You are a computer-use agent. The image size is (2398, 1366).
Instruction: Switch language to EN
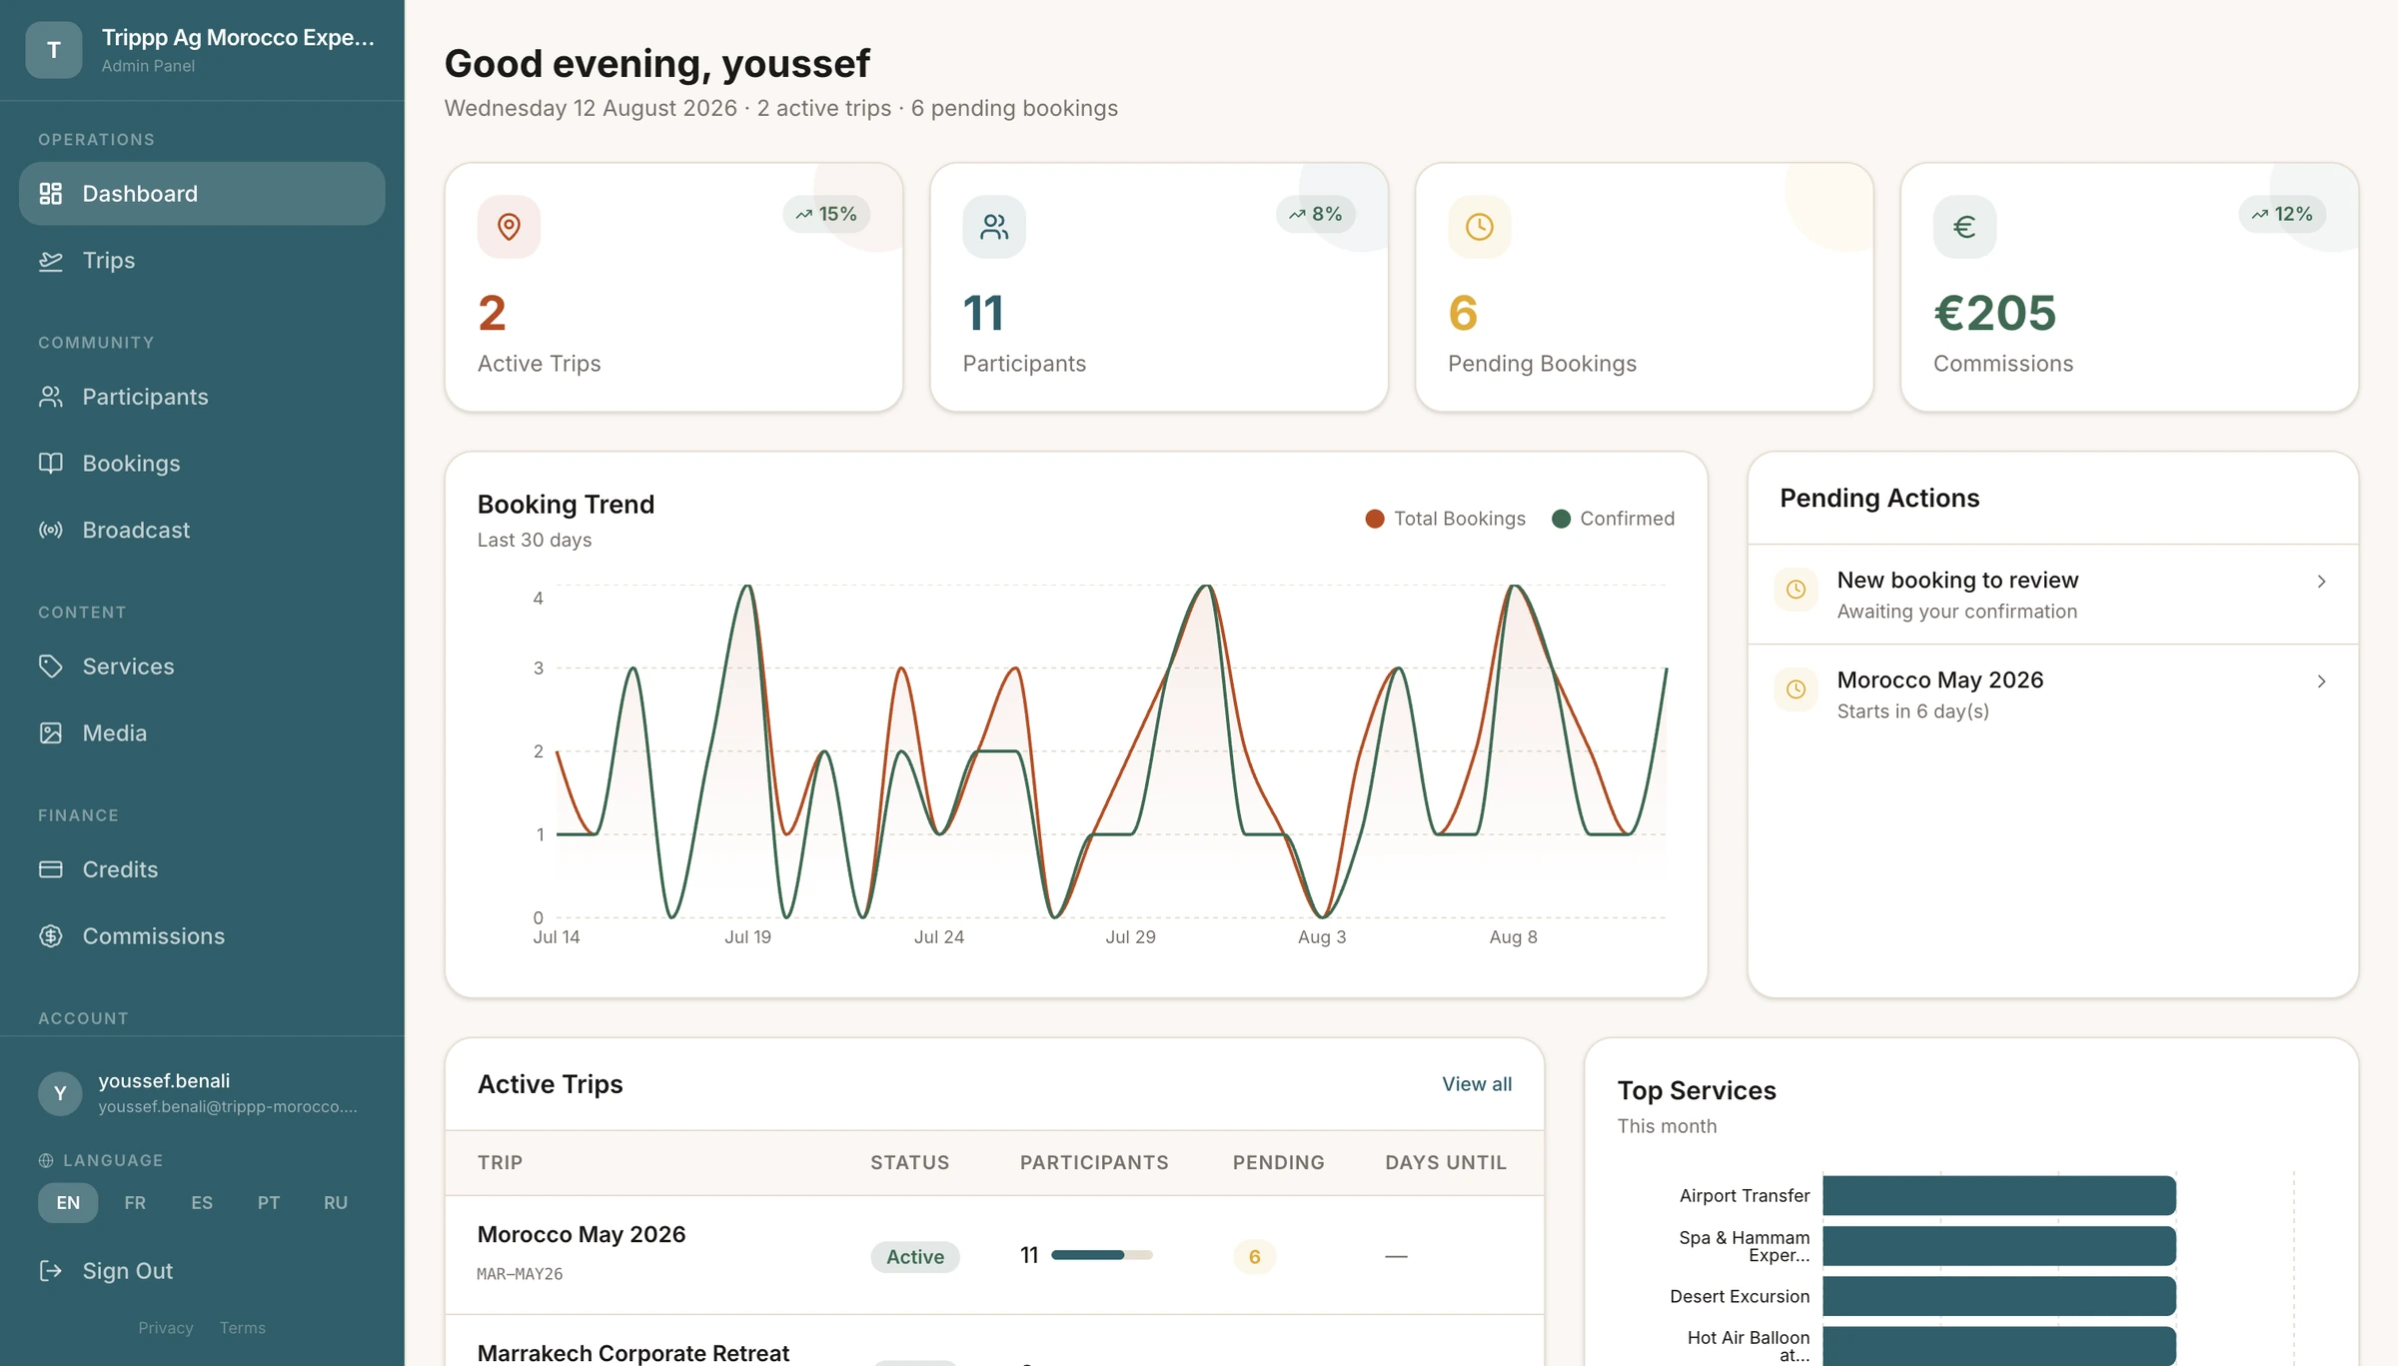pos(68,1203)
